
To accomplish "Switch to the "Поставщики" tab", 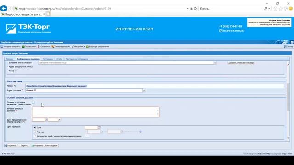I will click(48, 59).
